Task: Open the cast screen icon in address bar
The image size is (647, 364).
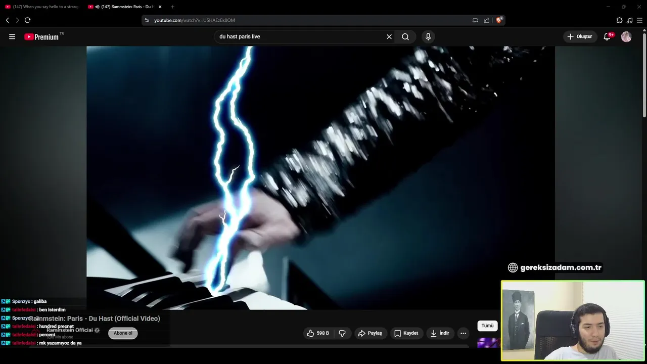Action: pyautogui.click(x=475, y=20)
